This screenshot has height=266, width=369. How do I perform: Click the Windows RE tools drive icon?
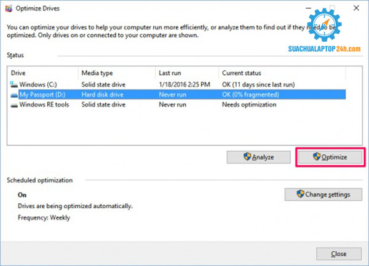[14, 105]
